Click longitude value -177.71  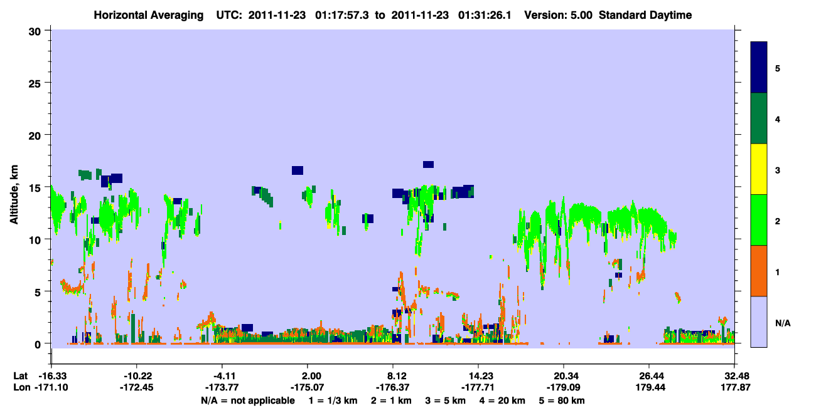478,388
